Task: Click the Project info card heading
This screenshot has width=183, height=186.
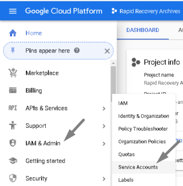Action: tap(162, 62)
